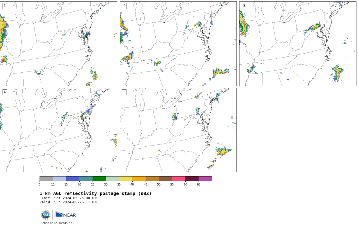Click the '20' tick label on colorbar
Image resolution: width=359 pixels, height=226 pixels.
(79, 184)
